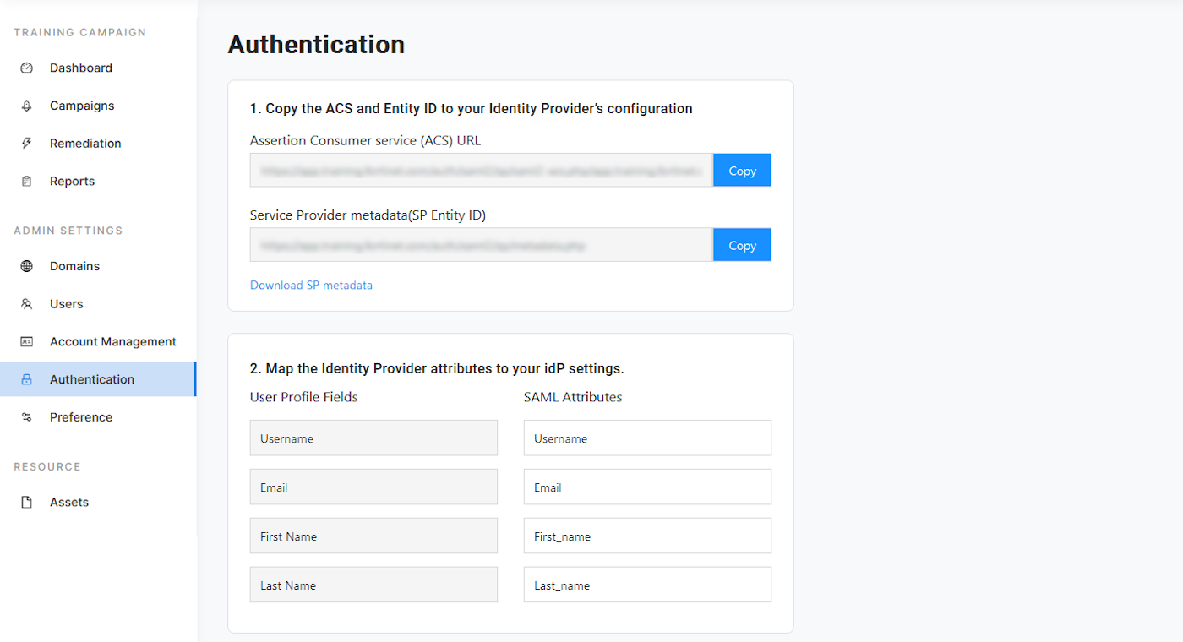Copy the Service Provider metadata URL
This screenshot has height=642, width=1183.
(741, 245)
